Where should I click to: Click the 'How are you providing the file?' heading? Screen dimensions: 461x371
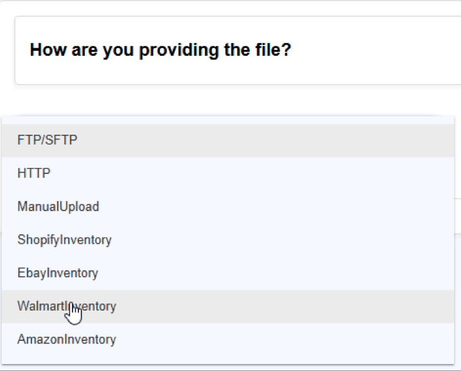click(x=161, y=49)
